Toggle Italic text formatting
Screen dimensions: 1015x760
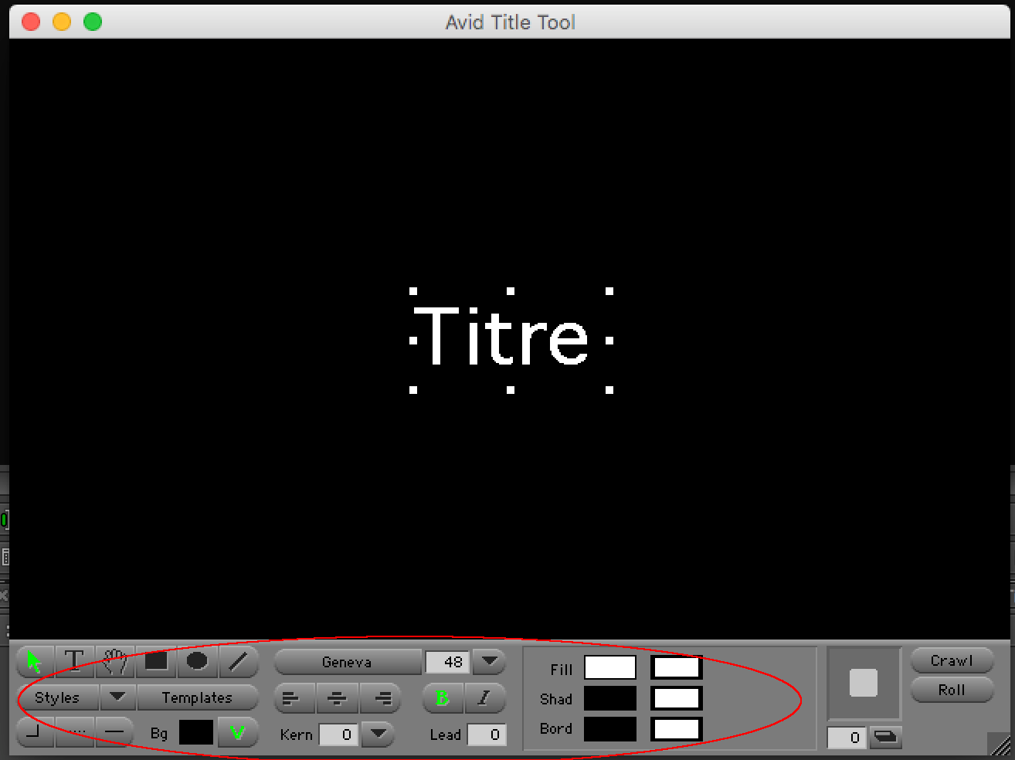click(484, 698)
